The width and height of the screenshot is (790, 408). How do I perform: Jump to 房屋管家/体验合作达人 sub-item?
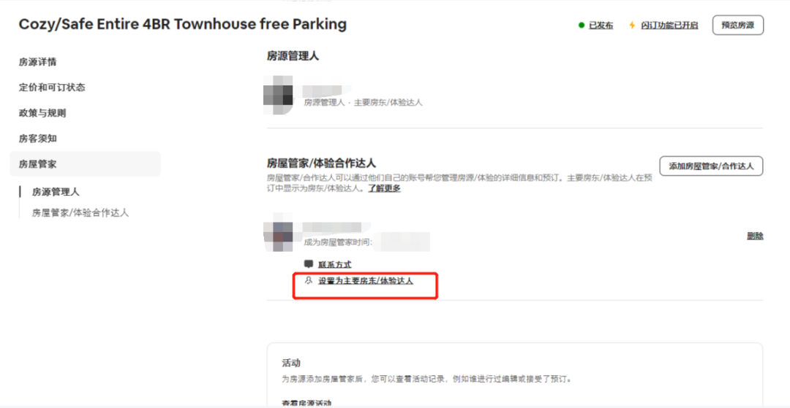click(x=80, y=212)
